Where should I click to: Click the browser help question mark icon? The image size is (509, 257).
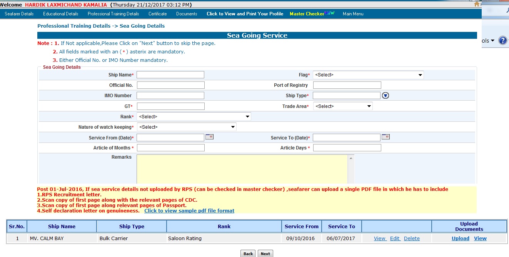pos(502,41)
